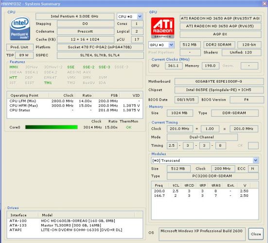Click the Drives Model column header
The height and width of the screenshot is (243, 268).
[86, 215]
